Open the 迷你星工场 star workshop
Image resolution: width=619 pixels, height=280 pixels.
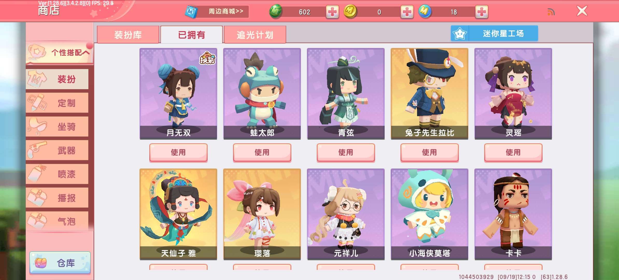pos(494,33)
